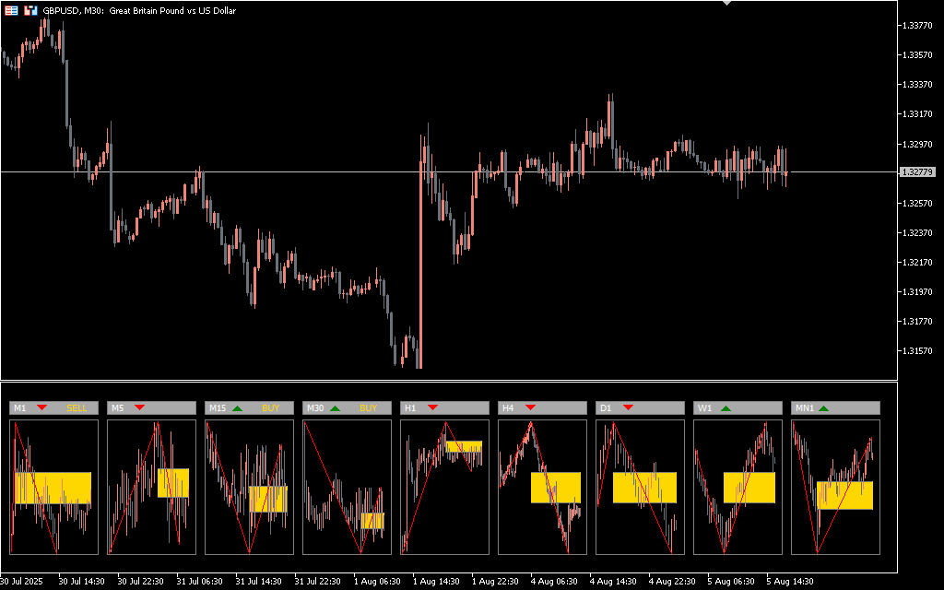
Task: Click the green up arrow beside MN1
Action: [x=823, y=407]
